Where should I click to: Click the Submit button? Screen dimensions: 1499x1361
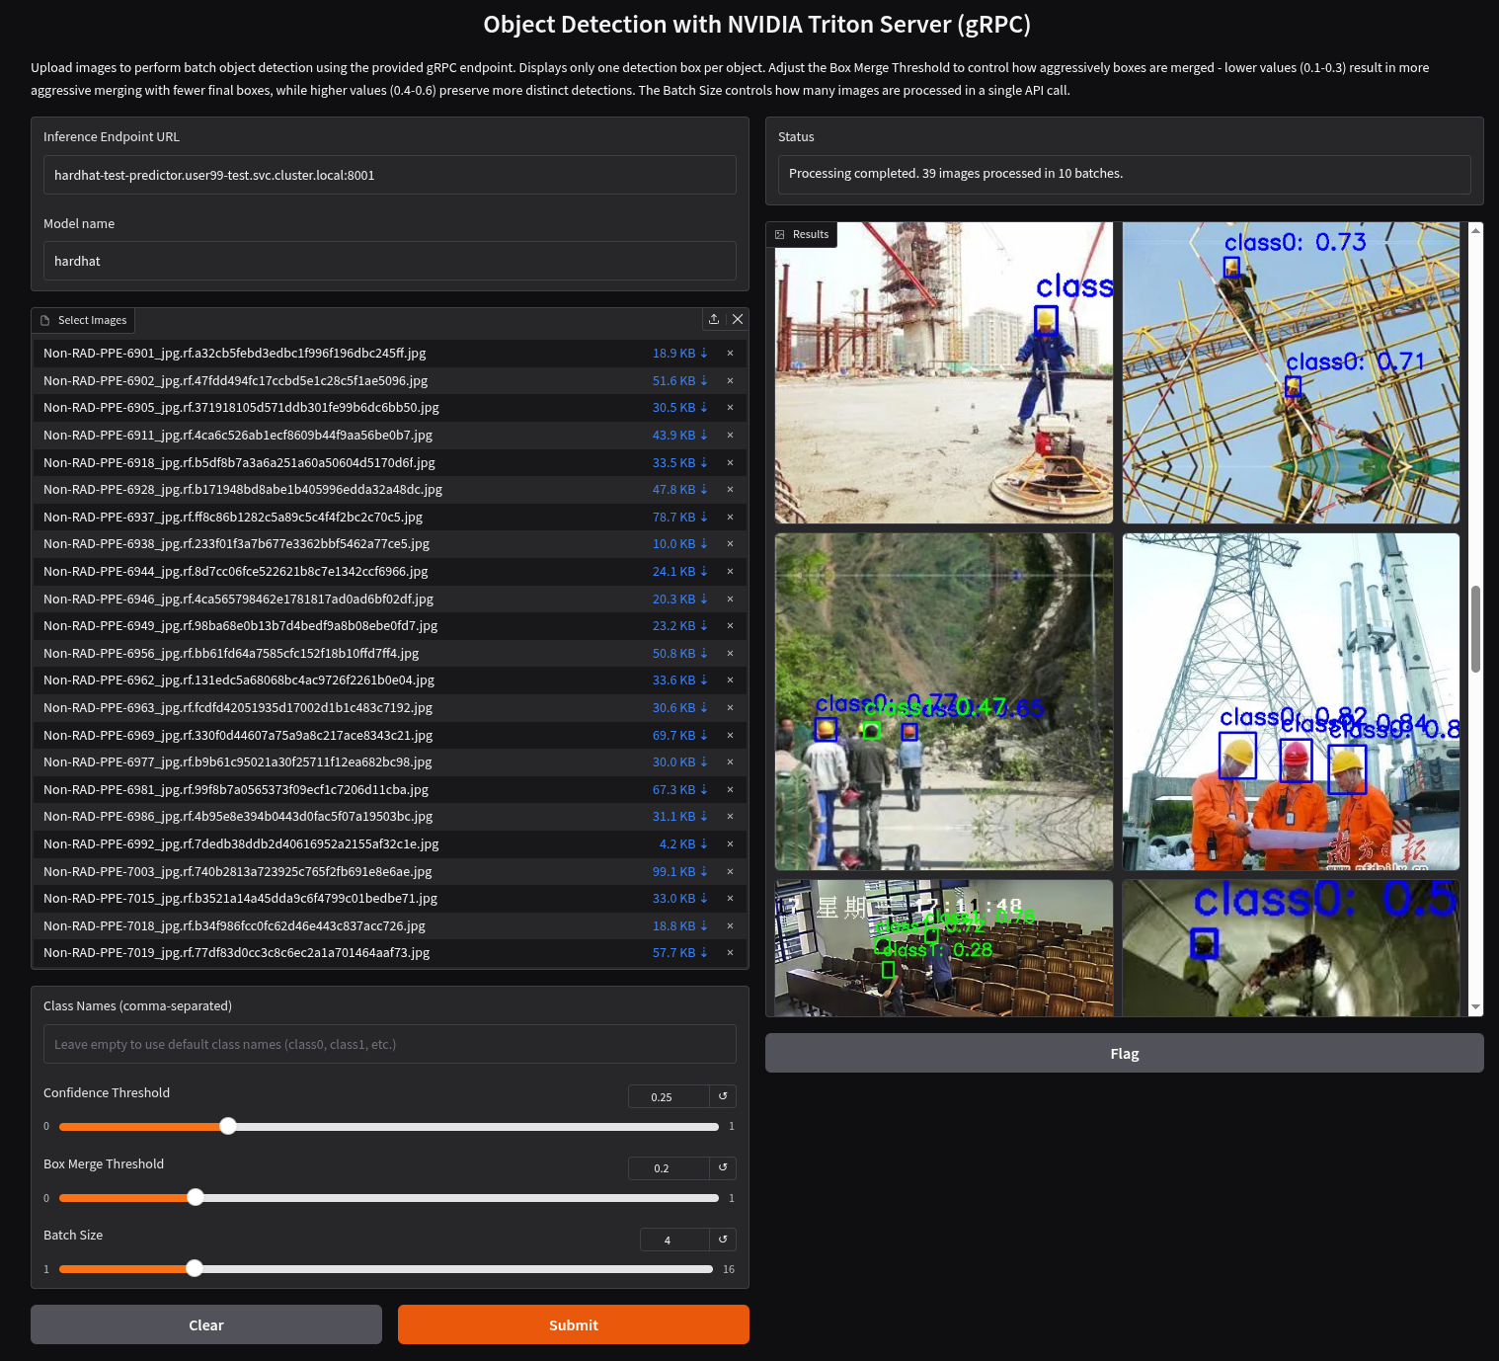(574, 1324)
